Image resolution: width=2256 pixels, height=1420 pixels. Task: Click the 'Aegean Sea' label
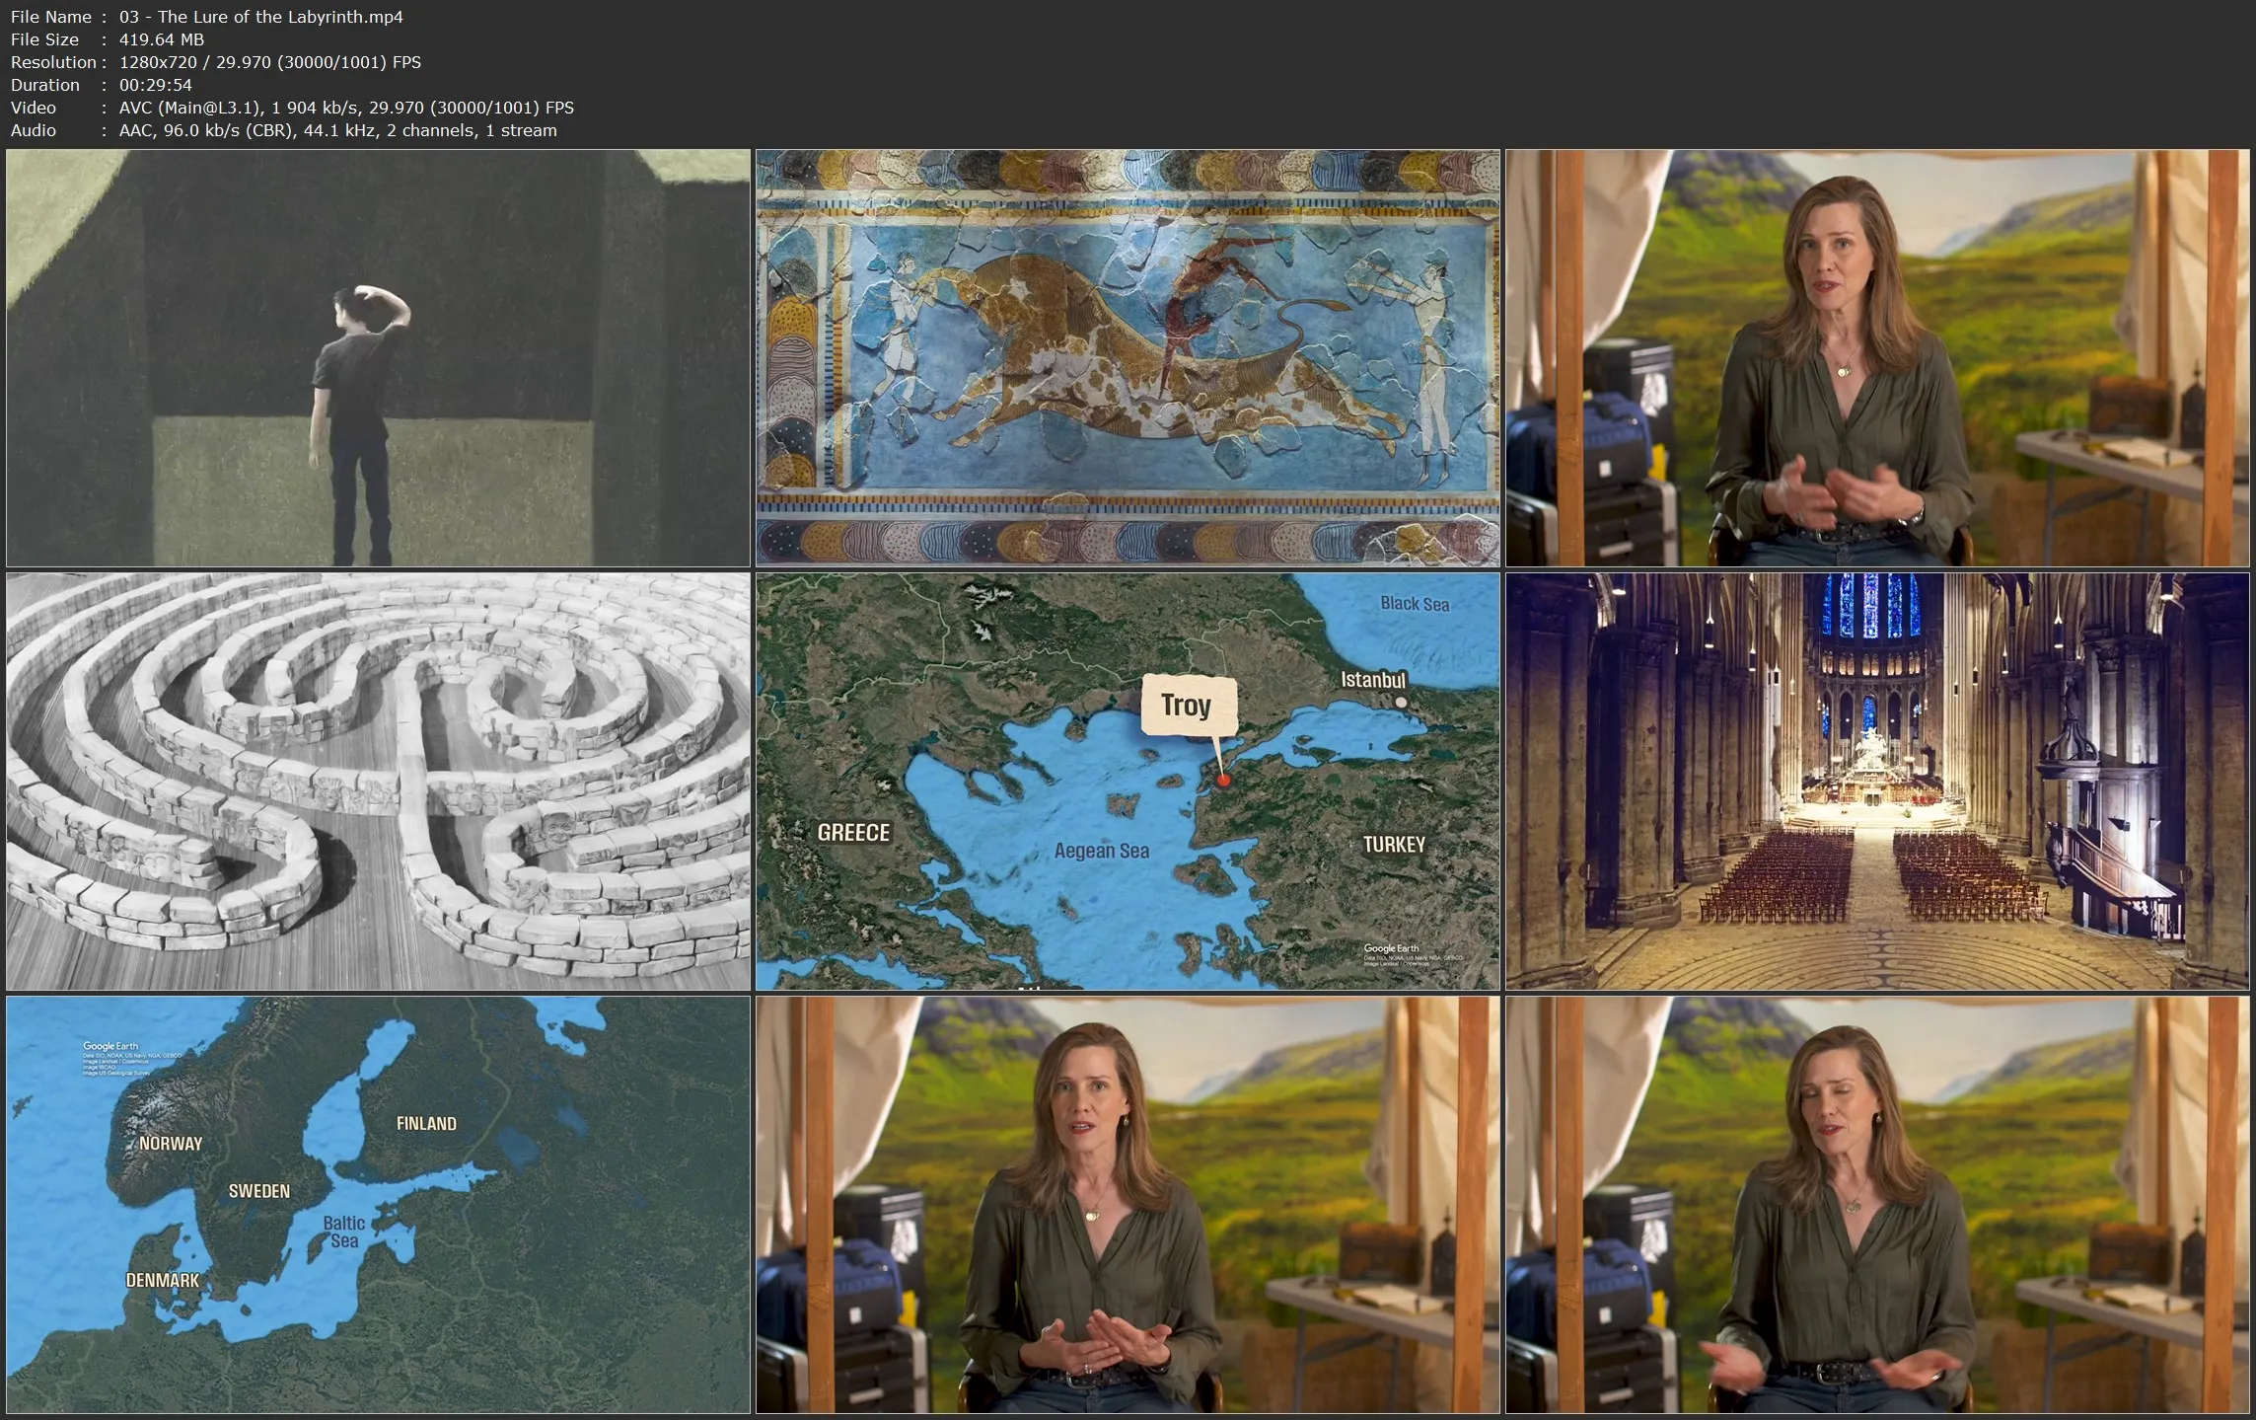pos(1102,851)
